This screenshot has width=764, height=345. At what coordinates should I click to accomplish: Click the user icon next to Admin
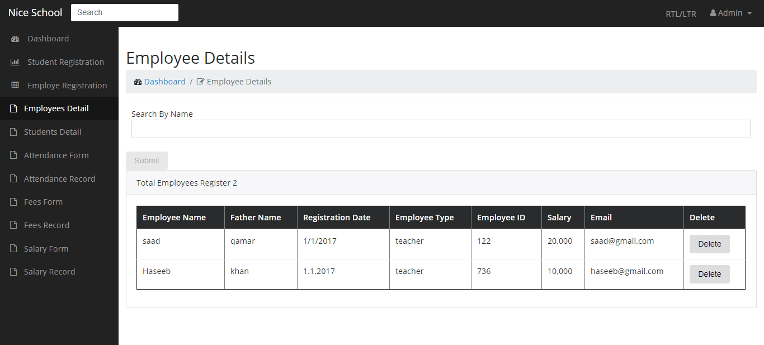[x=713, y=13]
